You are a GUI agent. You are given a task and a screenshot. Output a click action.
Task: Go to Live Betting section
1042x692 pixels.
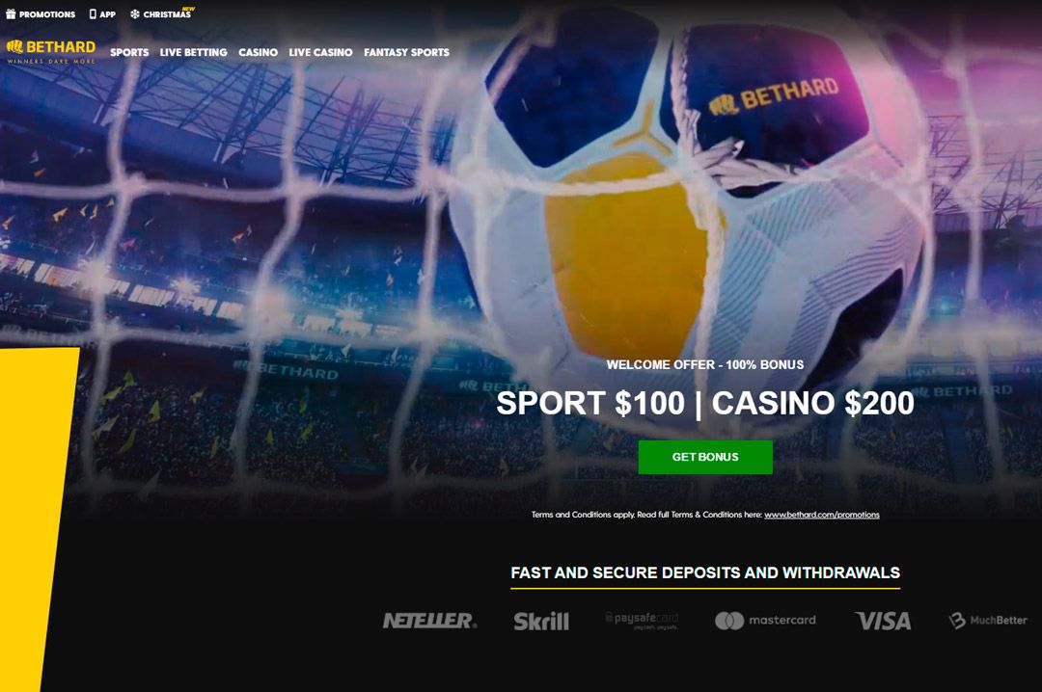pyautogui.click(x=193, y=52)
